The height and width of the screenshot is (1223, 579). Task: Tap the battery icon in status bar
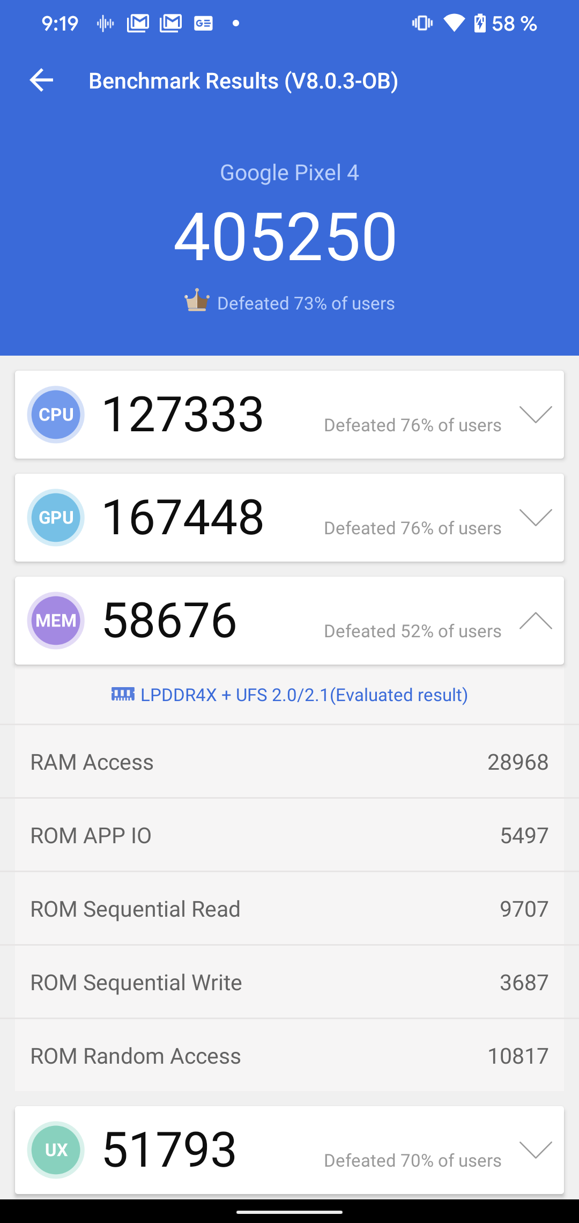click(x=479, y=24)
